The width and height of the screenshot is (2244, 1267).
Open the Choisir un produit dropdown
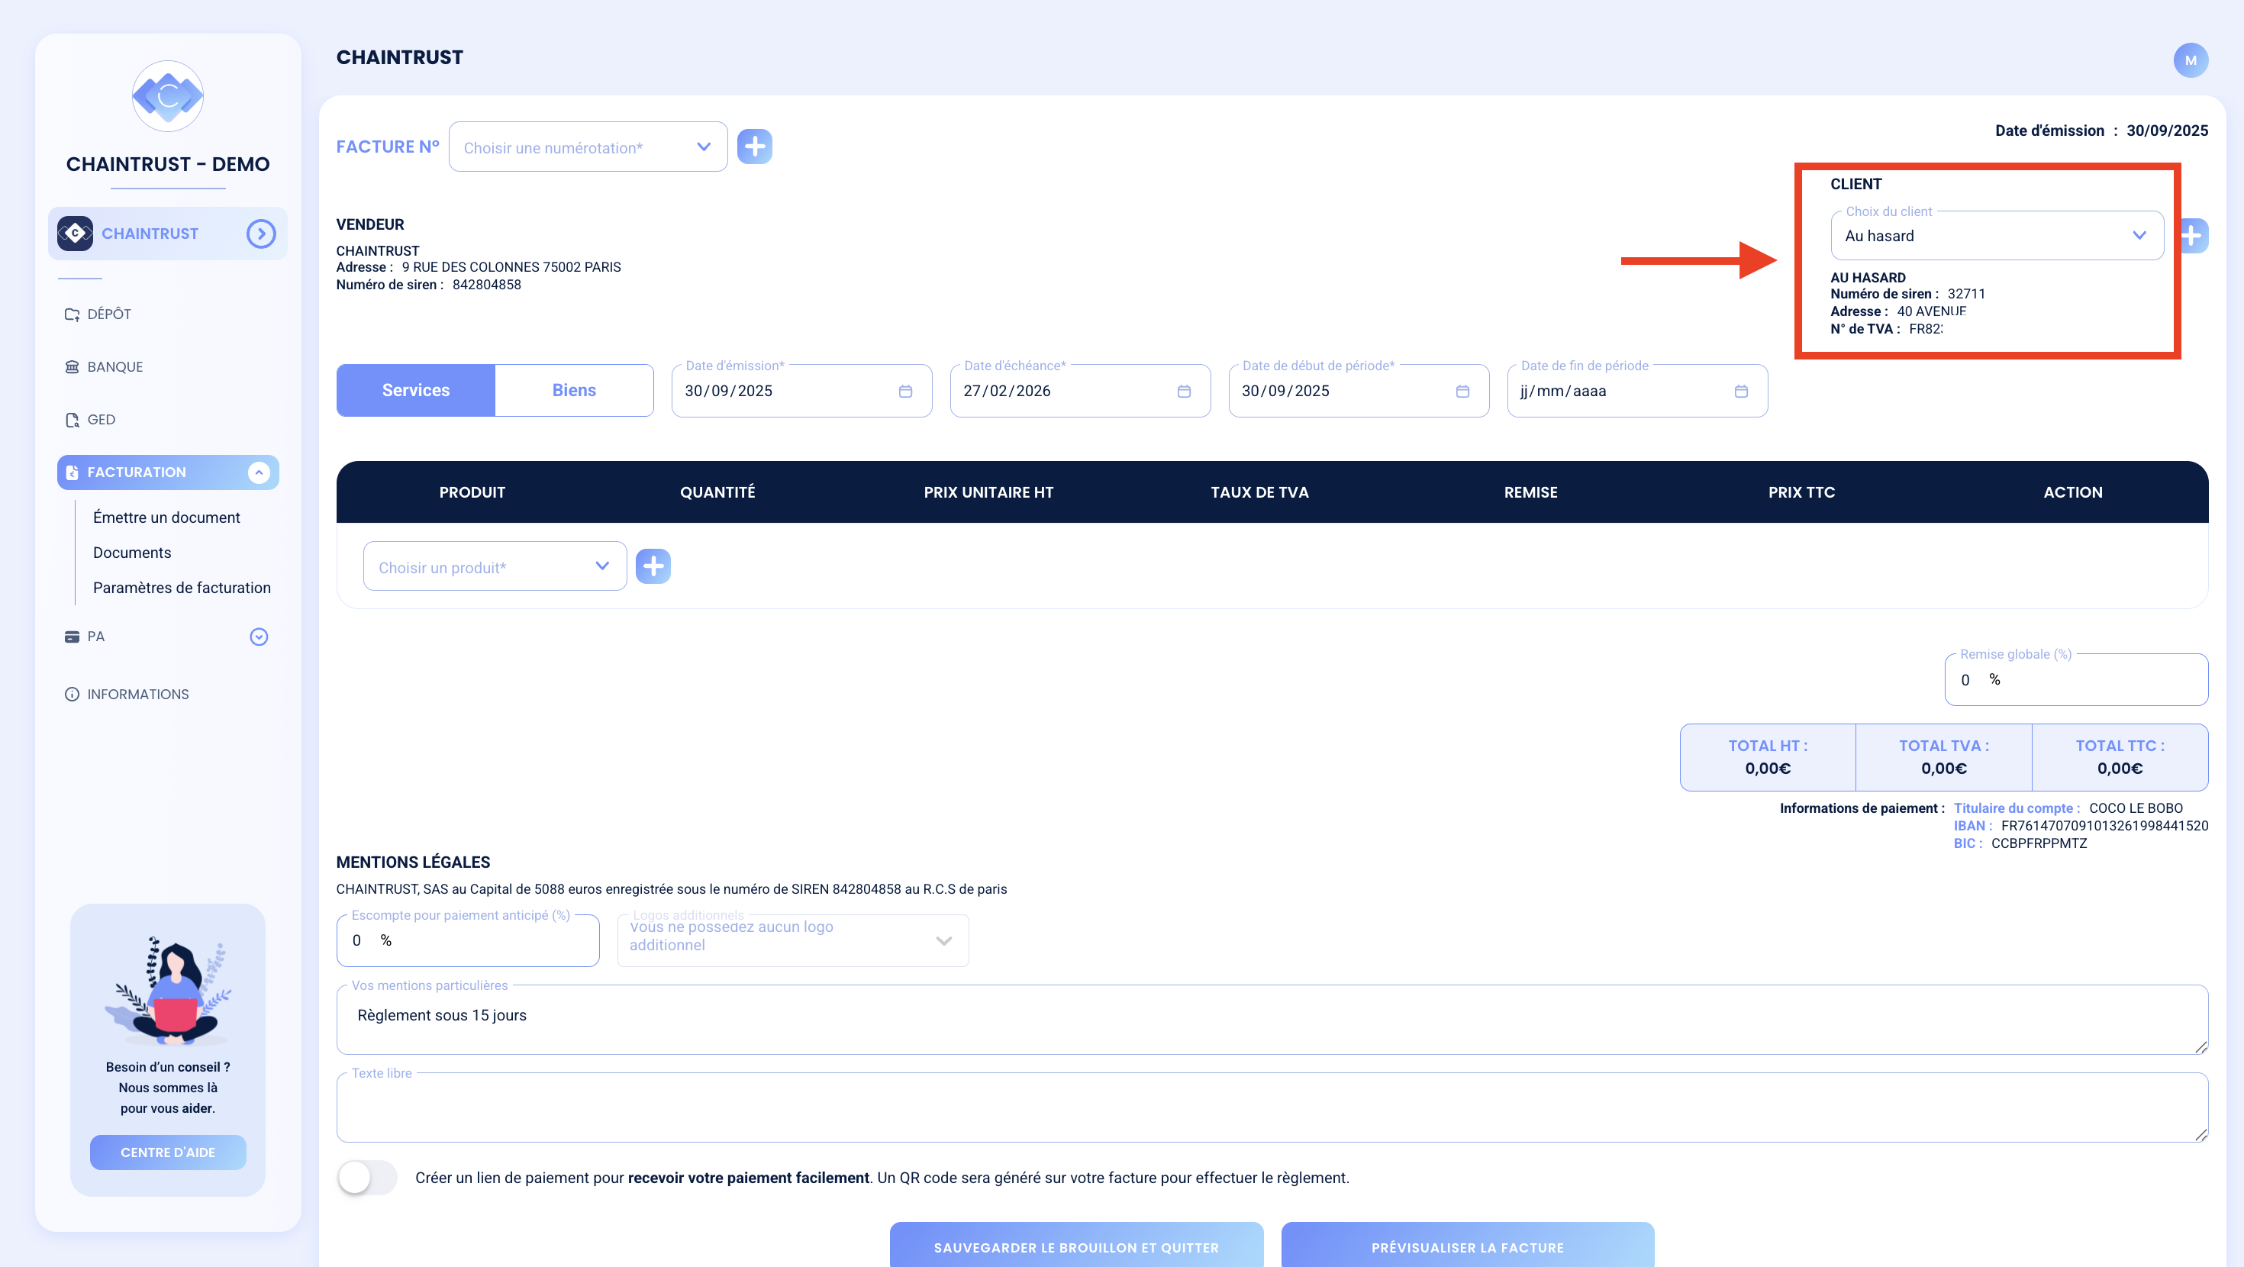click(x=495, y=566)
